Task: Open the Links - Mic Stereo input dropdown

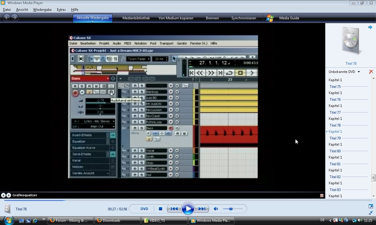Action: tap(94, 121)
